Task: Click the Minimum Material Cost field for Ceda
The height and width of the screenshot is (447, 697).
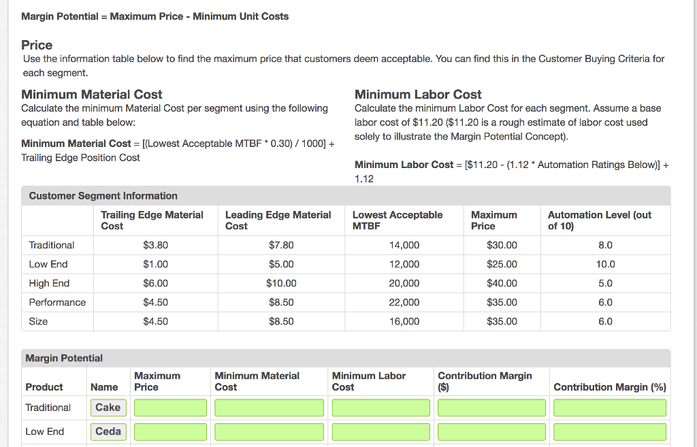Action: click(x=269, y=431)
